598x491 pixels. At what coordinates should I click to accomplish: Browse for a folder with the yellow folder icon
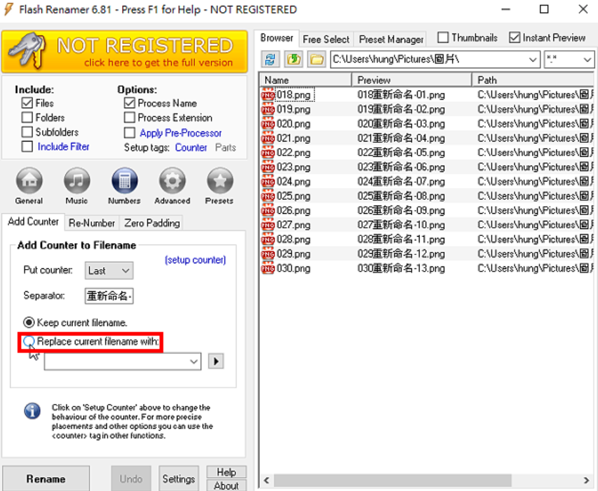pyautogui.click(x=317, y=60)
